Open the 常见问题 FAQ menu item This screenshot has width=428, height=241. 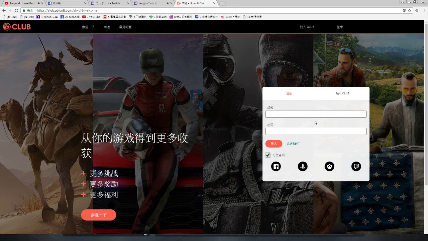click(125, 27)
